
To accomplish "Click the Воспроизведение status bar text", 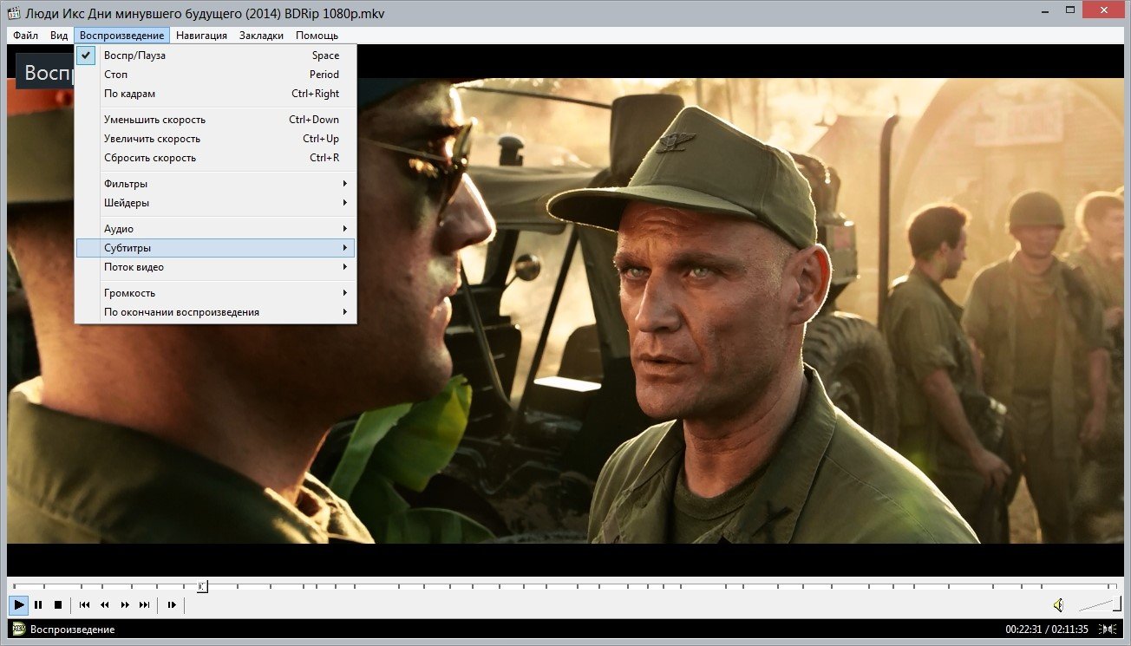I will tap(72, 630).
